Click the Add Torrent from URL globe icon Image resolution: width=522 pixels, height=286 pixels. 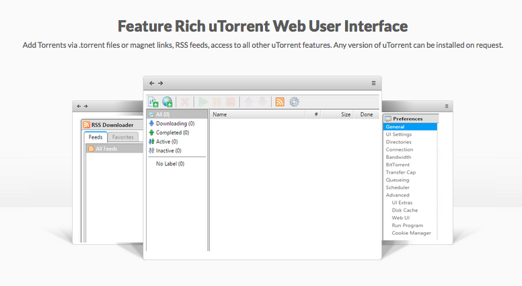(167, 102)
